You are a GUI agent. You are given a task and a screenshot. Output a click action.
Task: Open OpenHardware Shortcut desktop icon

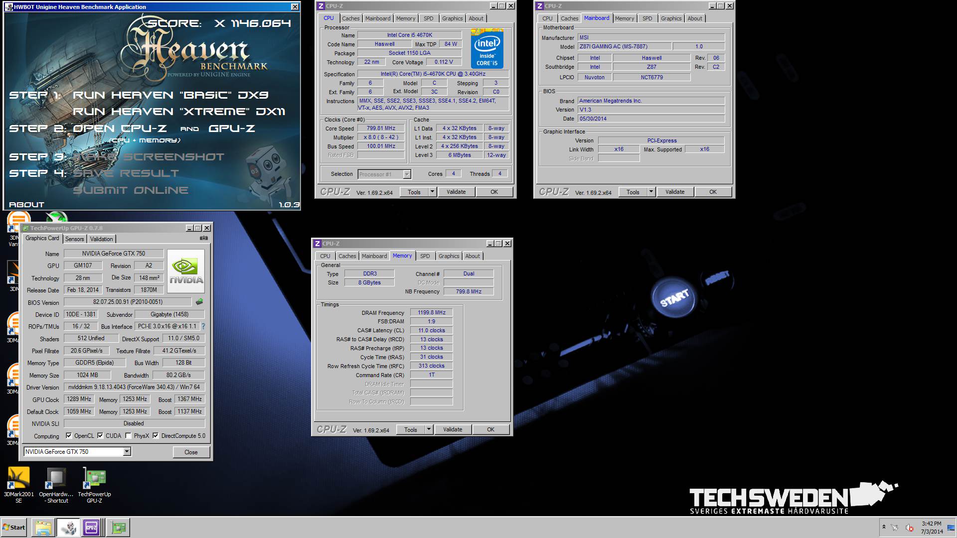click(56, 485)
